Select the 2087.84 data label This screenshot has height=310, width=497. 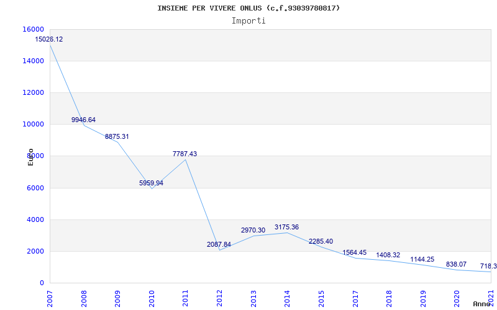click(219, 244)
